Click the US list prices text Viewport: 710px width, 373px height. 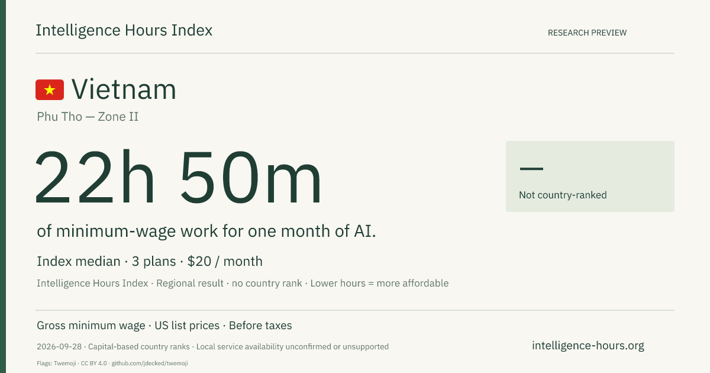click(187, 326)
